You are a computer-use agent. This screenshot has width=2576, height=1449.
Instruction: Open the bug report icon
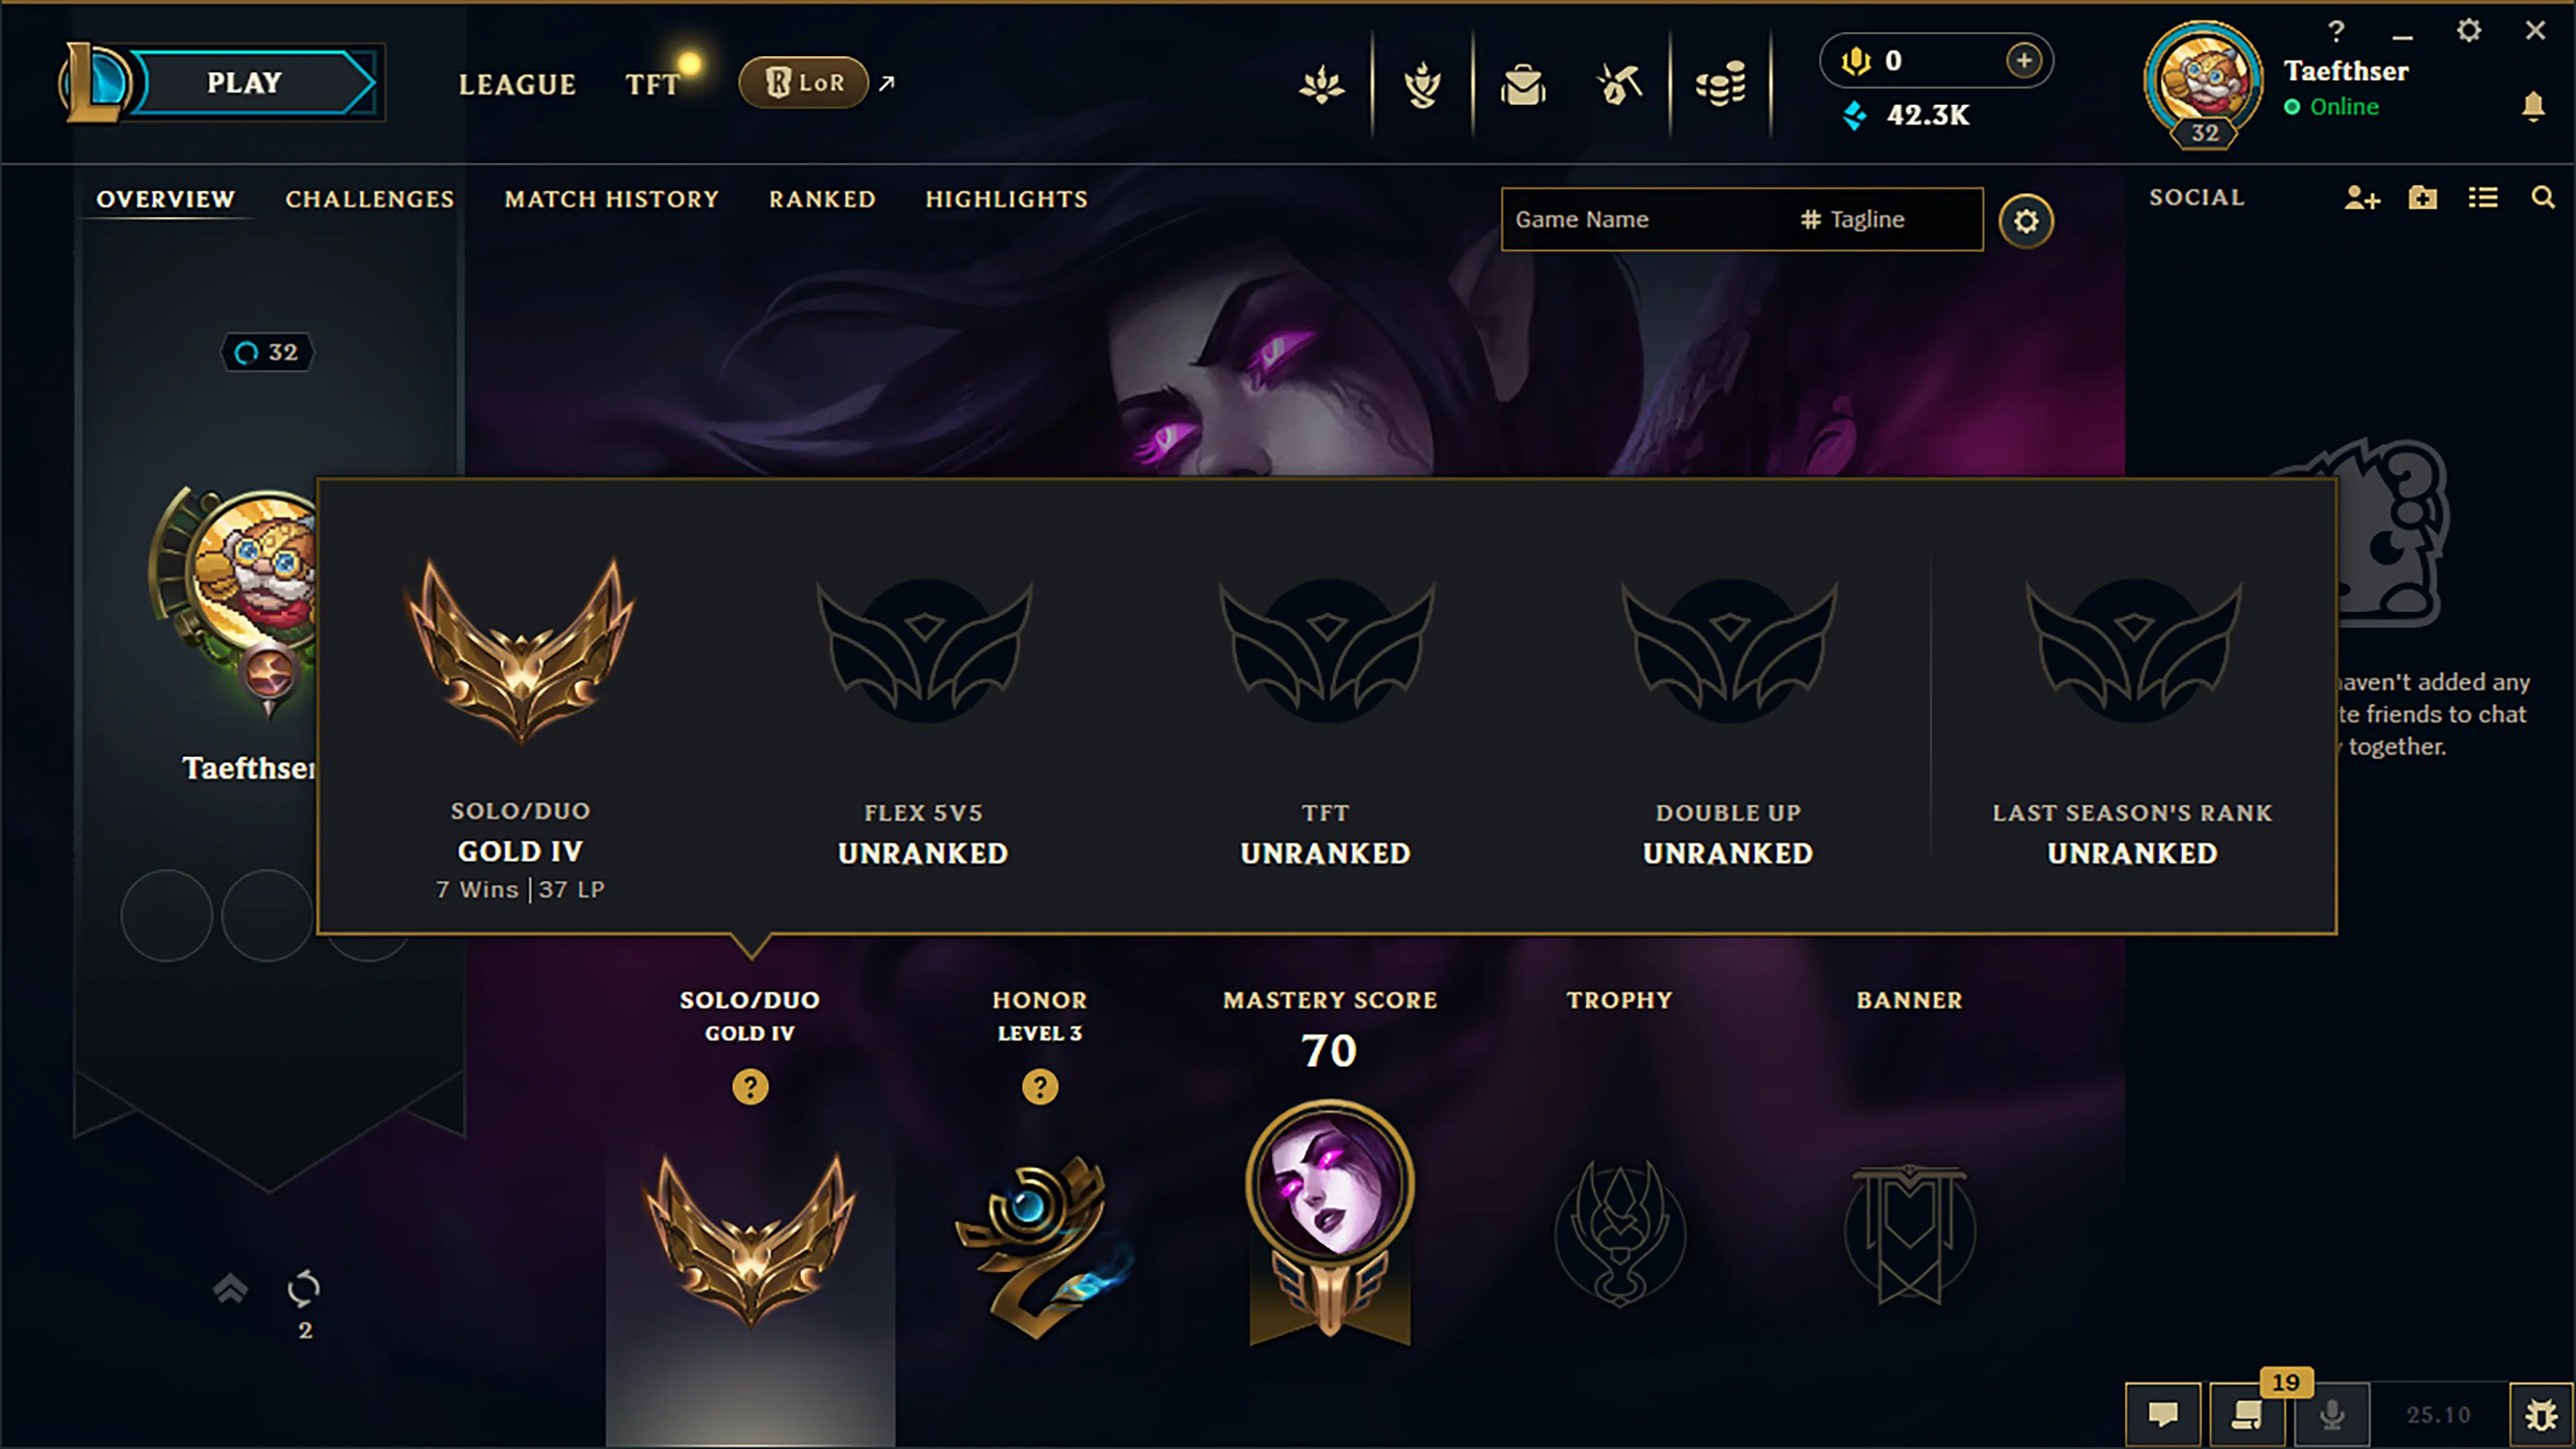[2541, 1413]
